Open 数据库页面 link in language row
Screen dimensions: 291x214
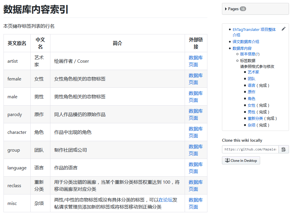tap(196, 168)
